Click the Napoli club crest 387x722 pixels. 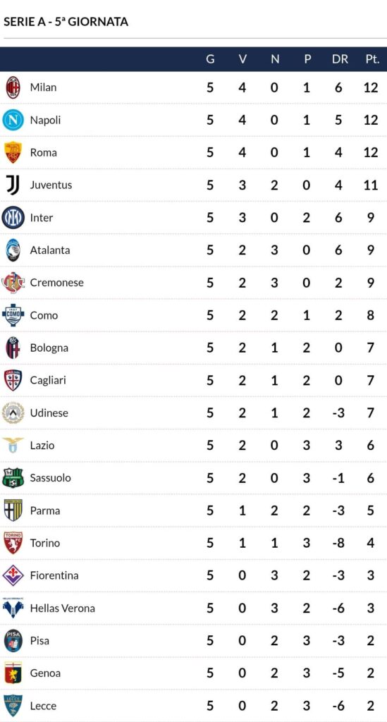pos(13,120)
